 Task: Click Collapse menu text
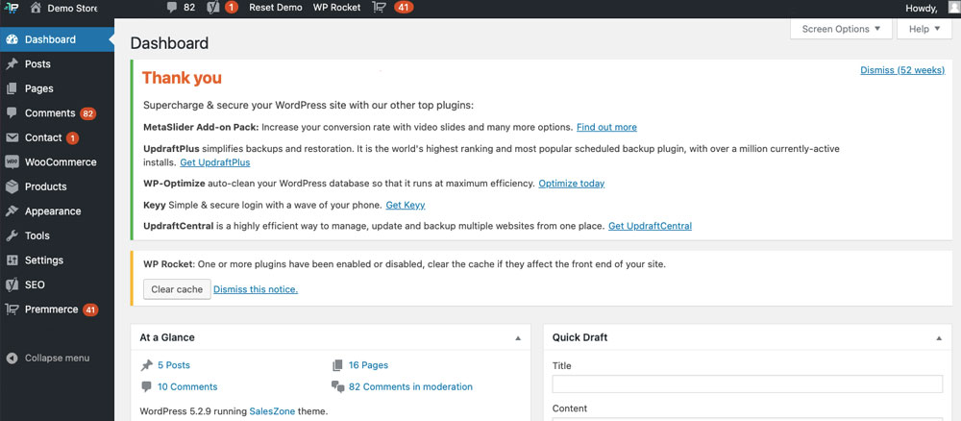pos(57,359)
